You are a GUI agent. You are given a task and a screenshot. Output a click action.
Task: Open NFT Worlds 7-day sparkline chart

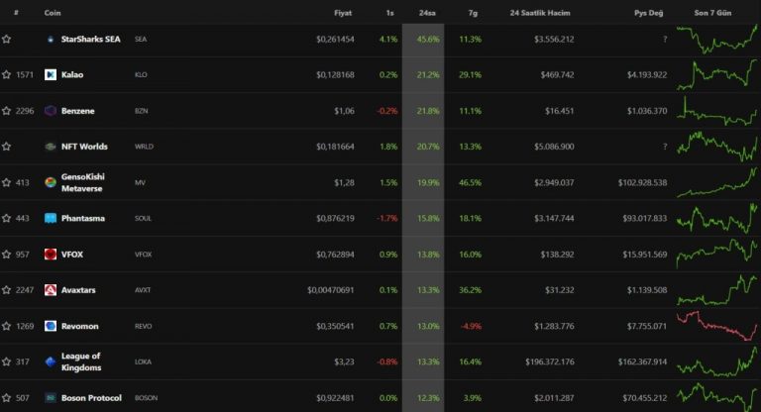716,146
